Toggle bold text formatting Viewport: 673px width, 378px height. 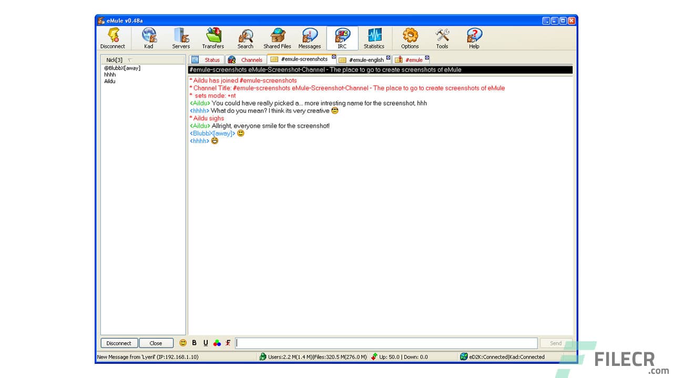coord(194,342)
